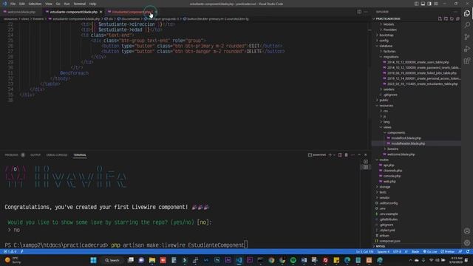Close the terminal panel

366,154
